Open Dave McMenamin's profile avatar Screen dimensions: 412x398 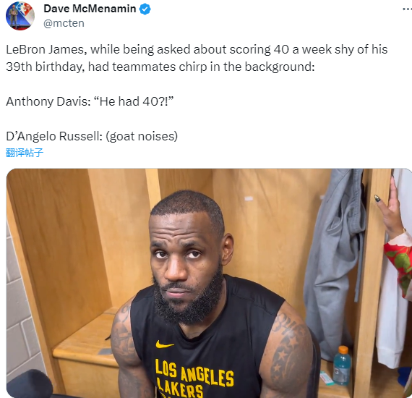[20, 15]
